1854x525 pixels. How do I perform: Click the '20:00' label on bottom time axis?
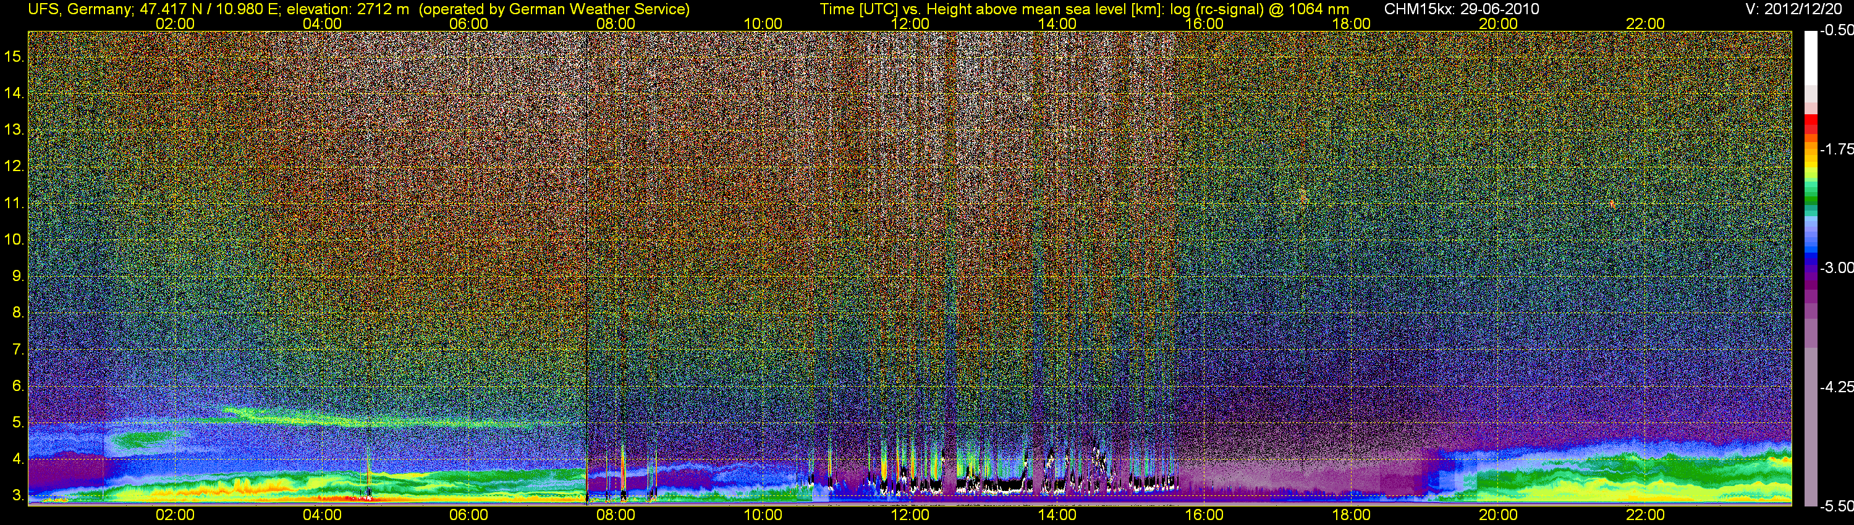tap(1499, 515)
